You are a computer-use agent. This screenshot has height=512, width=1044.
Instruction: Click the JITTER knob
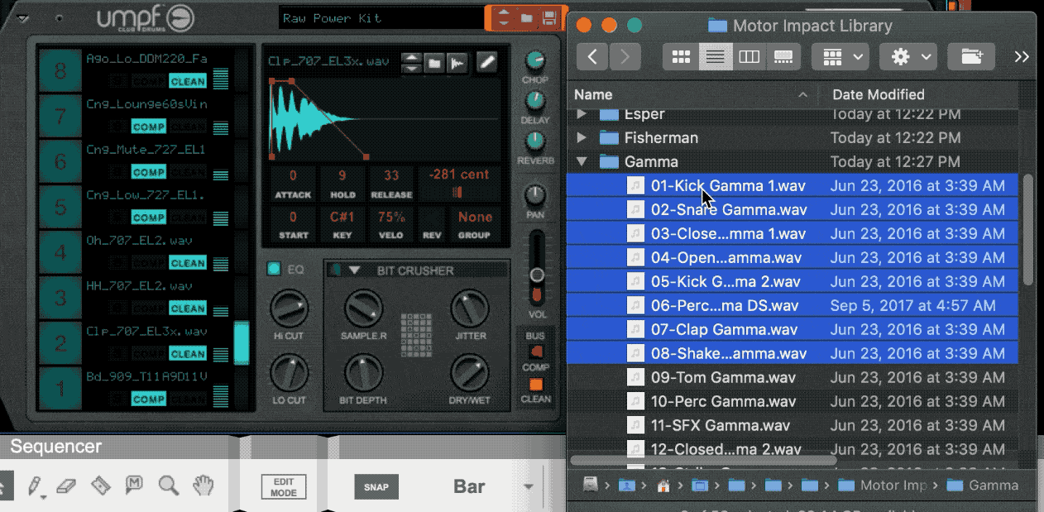470,309
